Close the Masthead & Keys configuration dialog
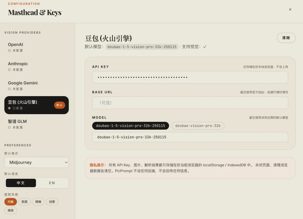The image size is (303, 219). pyautogui.click(x=290, y=9)
